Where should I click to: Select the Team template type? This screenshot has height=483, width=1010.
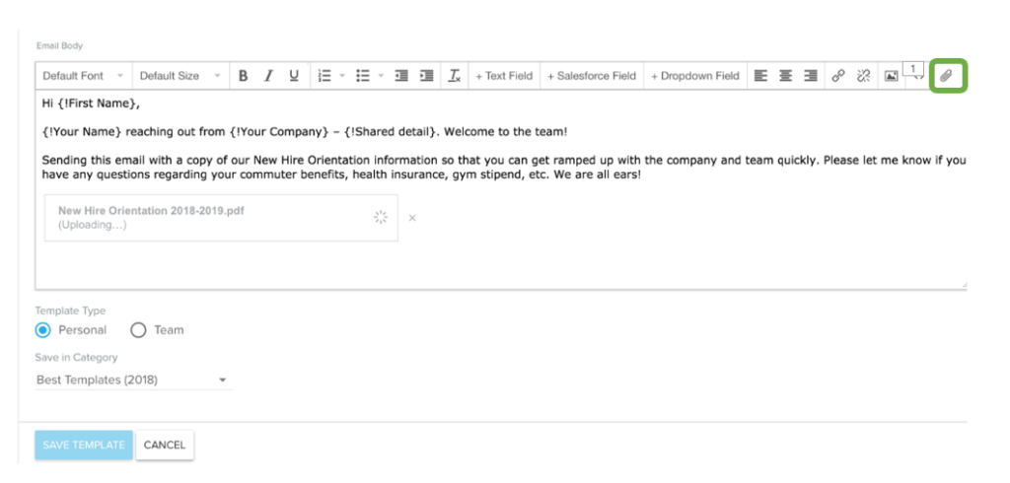click(138, 330)
